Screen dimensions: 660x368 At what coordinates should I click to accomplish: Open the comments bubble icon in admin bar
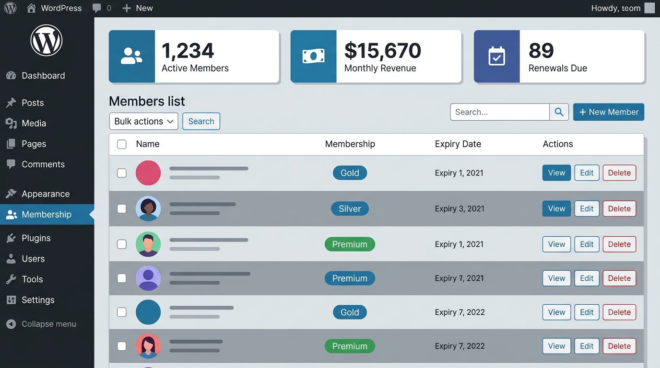click(x=97, y=8)
